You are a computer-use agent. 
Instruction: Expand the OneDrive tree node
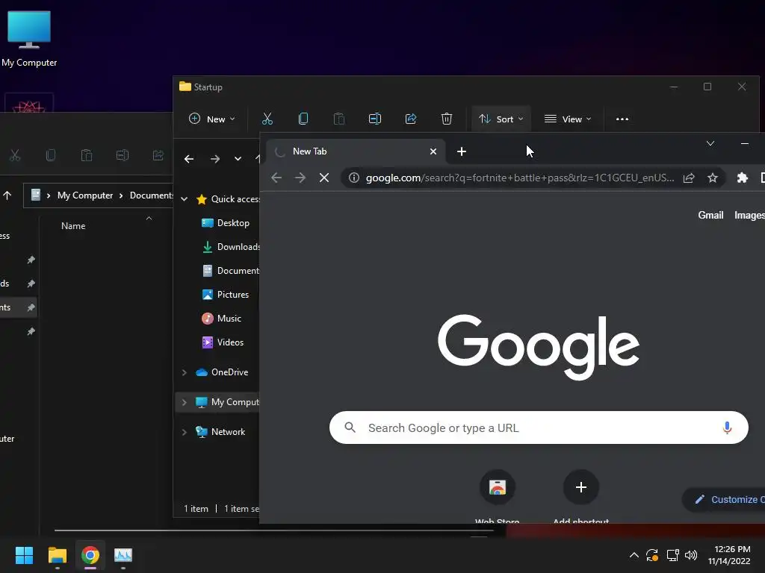coord(185,372)
